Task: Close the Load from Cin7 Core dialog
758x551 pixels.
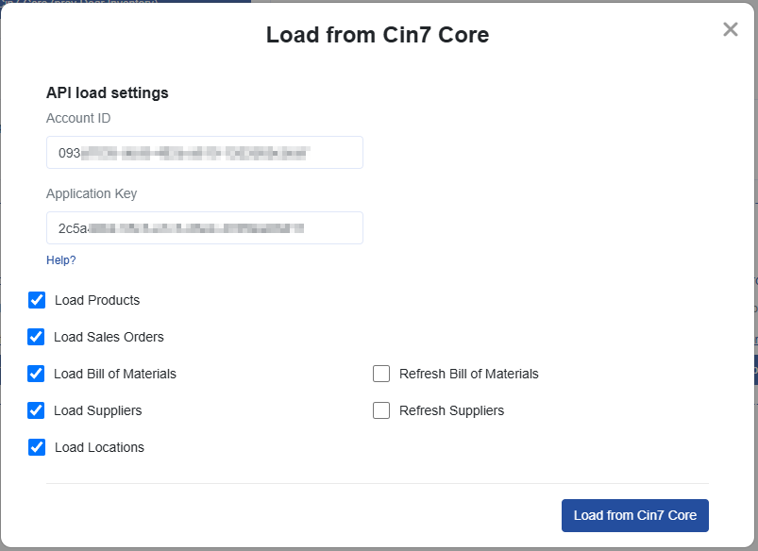Action: pyautogui.click(x=730, y=29)
